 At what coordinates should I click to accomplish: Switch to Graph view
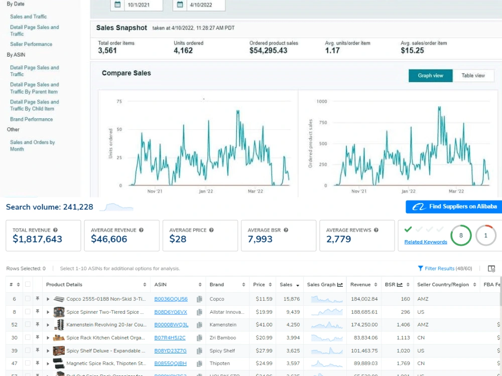(430, 76)
